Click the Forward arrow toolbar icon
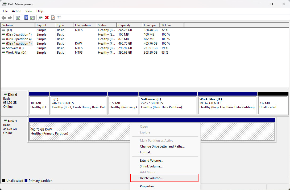 [x=10, y=18]
